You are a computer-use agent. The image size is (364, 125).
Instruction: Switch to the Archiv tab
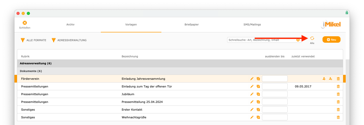coord(70,25)
